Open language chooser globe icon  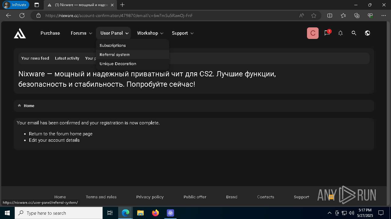tap(367, 33)
